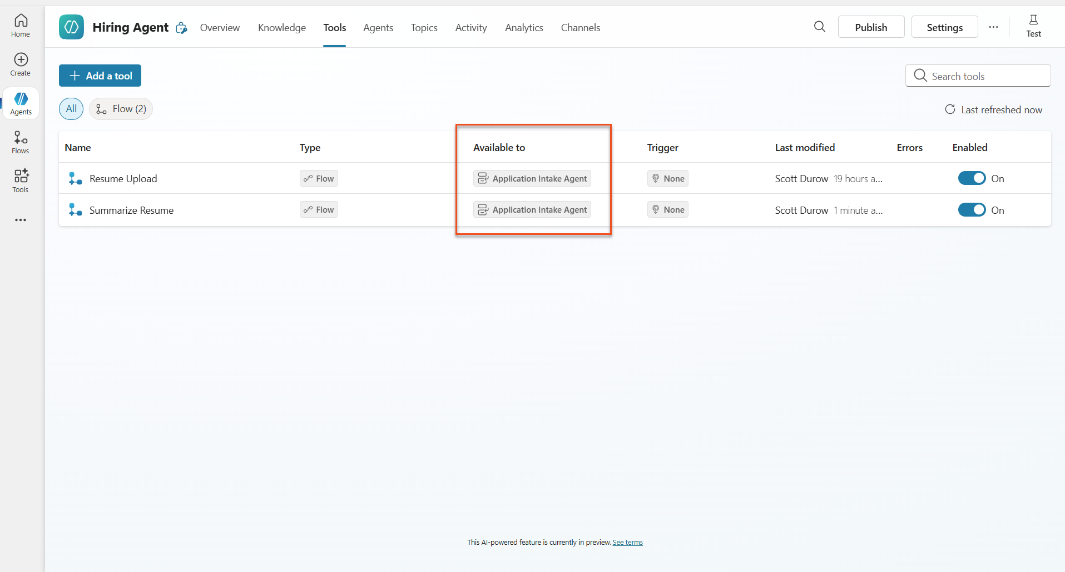Open the Analytics tab
This screenshot has height=572, width=1065.
pyautogui.click(x=524, y=28)
